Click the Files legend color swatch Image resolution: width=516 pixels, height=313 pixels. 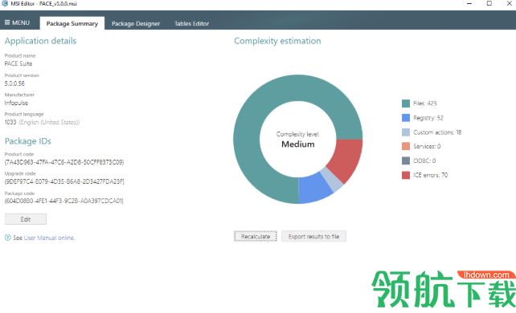point(406,104)
